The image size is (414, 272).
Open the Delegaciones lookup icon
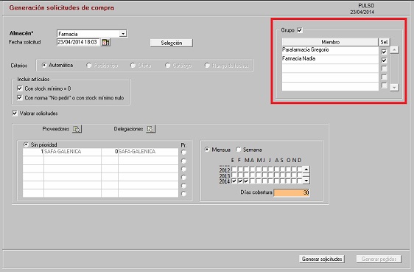[x=151, y=129]
